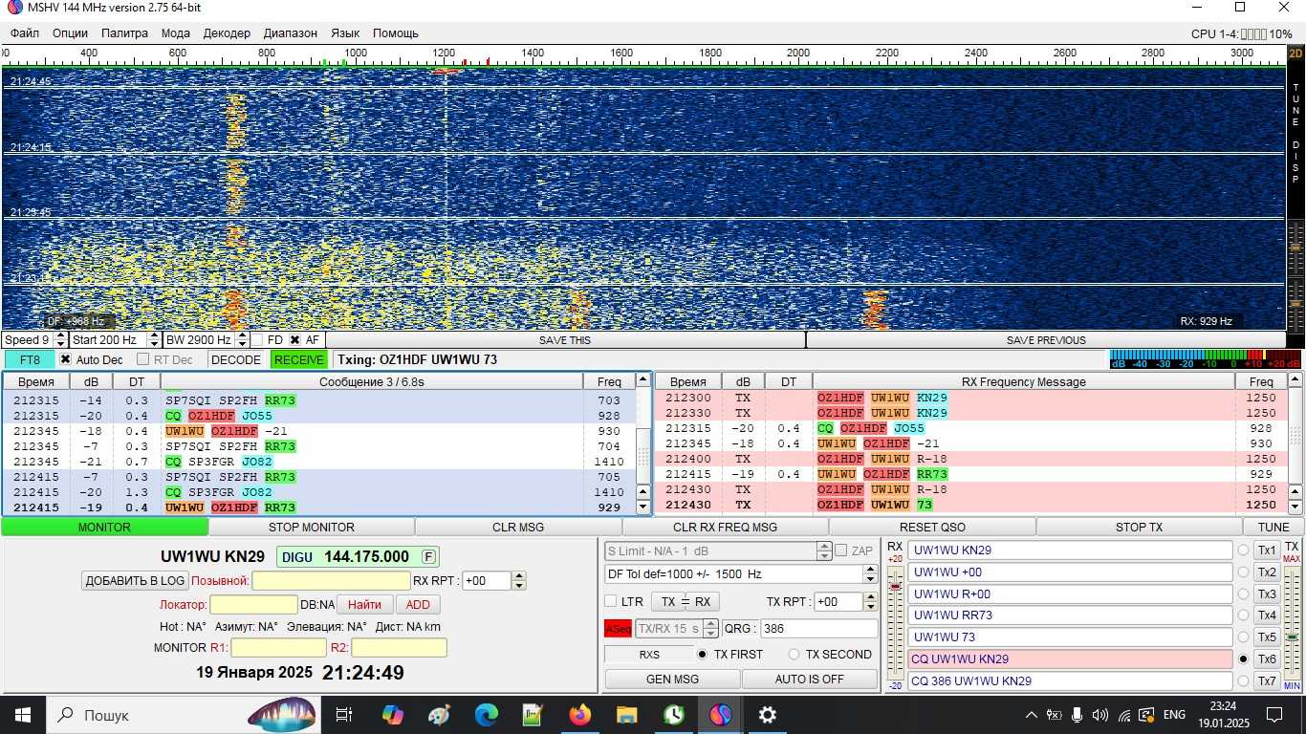Image resolution: width=1306 pixels, height=734 pixels.
Task: Select the radio button for Tx1
Action: coord(1243,550)
